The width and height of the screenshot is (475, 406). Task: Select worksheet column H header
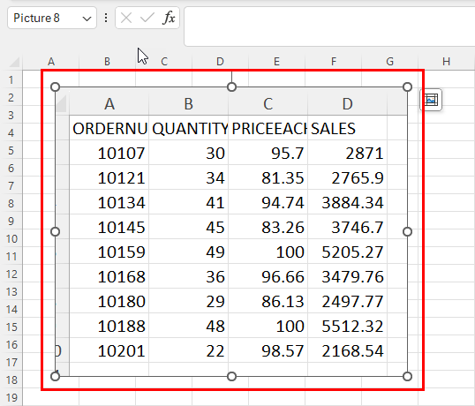click(446, 62)
